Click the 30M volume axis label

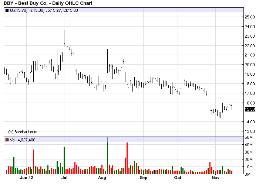[x=249, y=152]
